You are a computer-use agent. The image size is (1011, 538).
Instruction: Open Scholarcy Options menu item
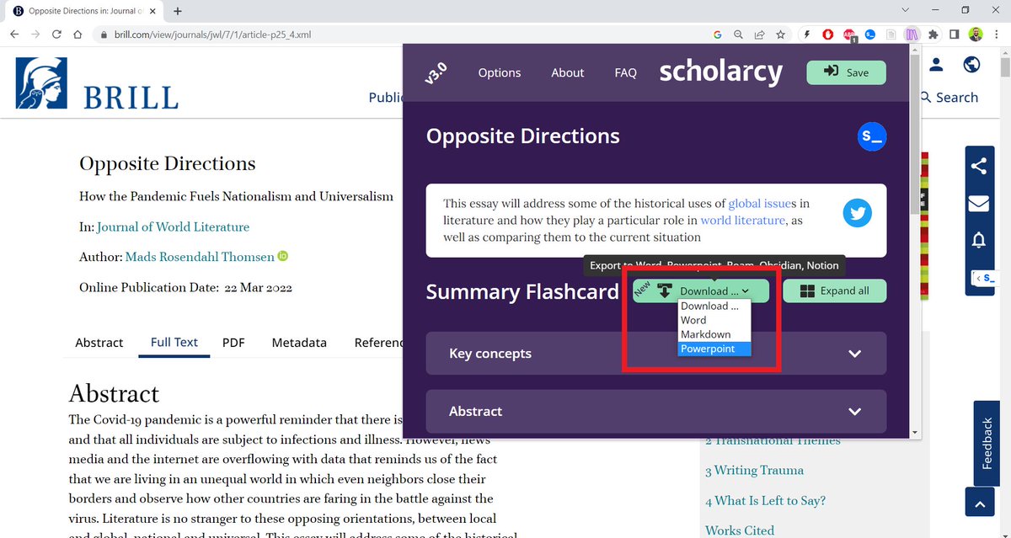pos(500,72)
